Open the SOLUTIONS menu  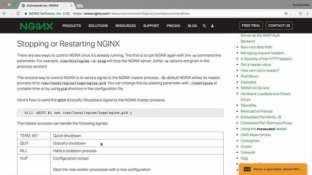click(98, 26)
